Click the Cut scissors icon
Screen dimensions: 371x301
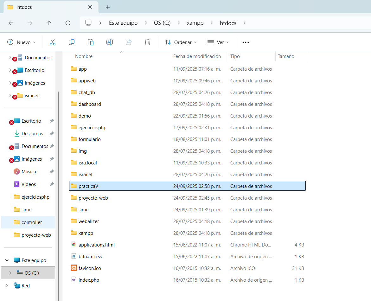[x=53, y=42]
